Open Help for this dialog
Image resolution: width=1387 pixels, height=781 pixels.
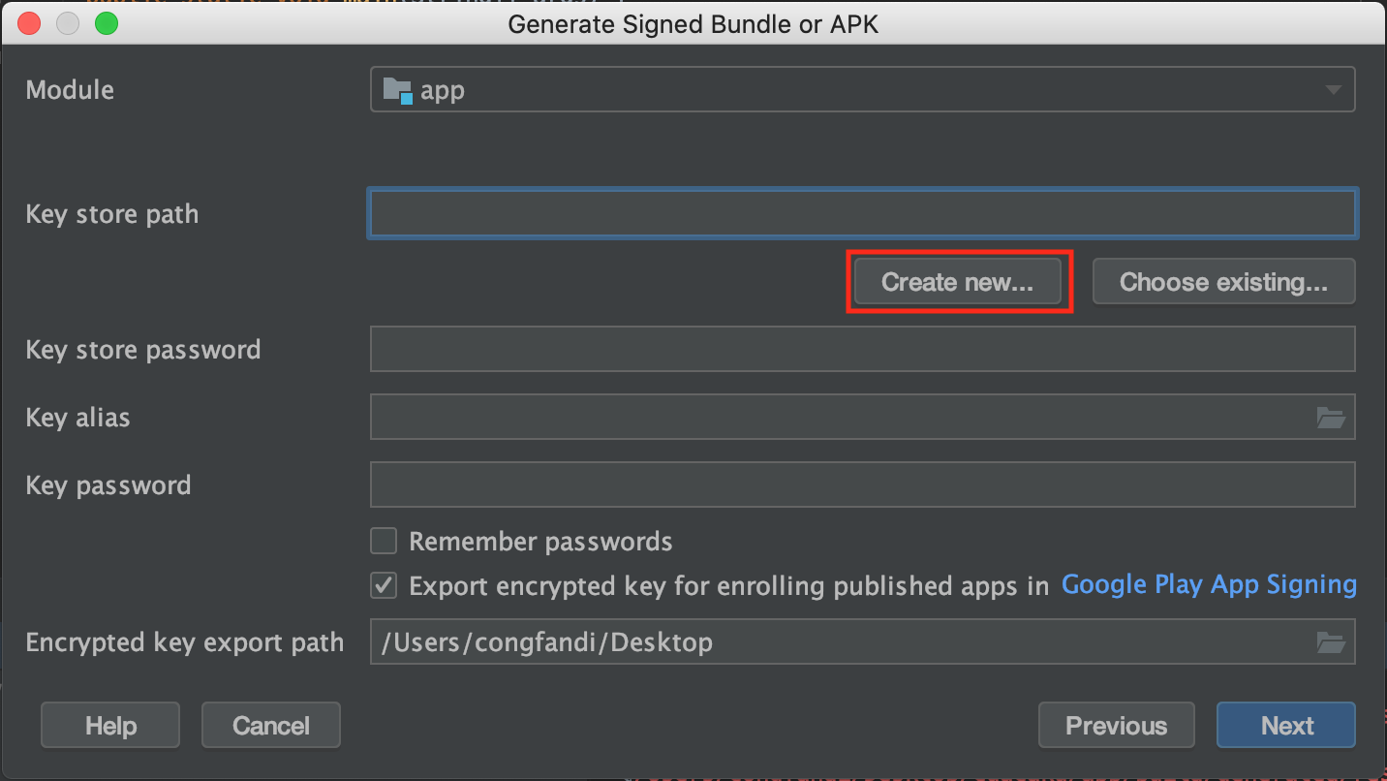110,726
